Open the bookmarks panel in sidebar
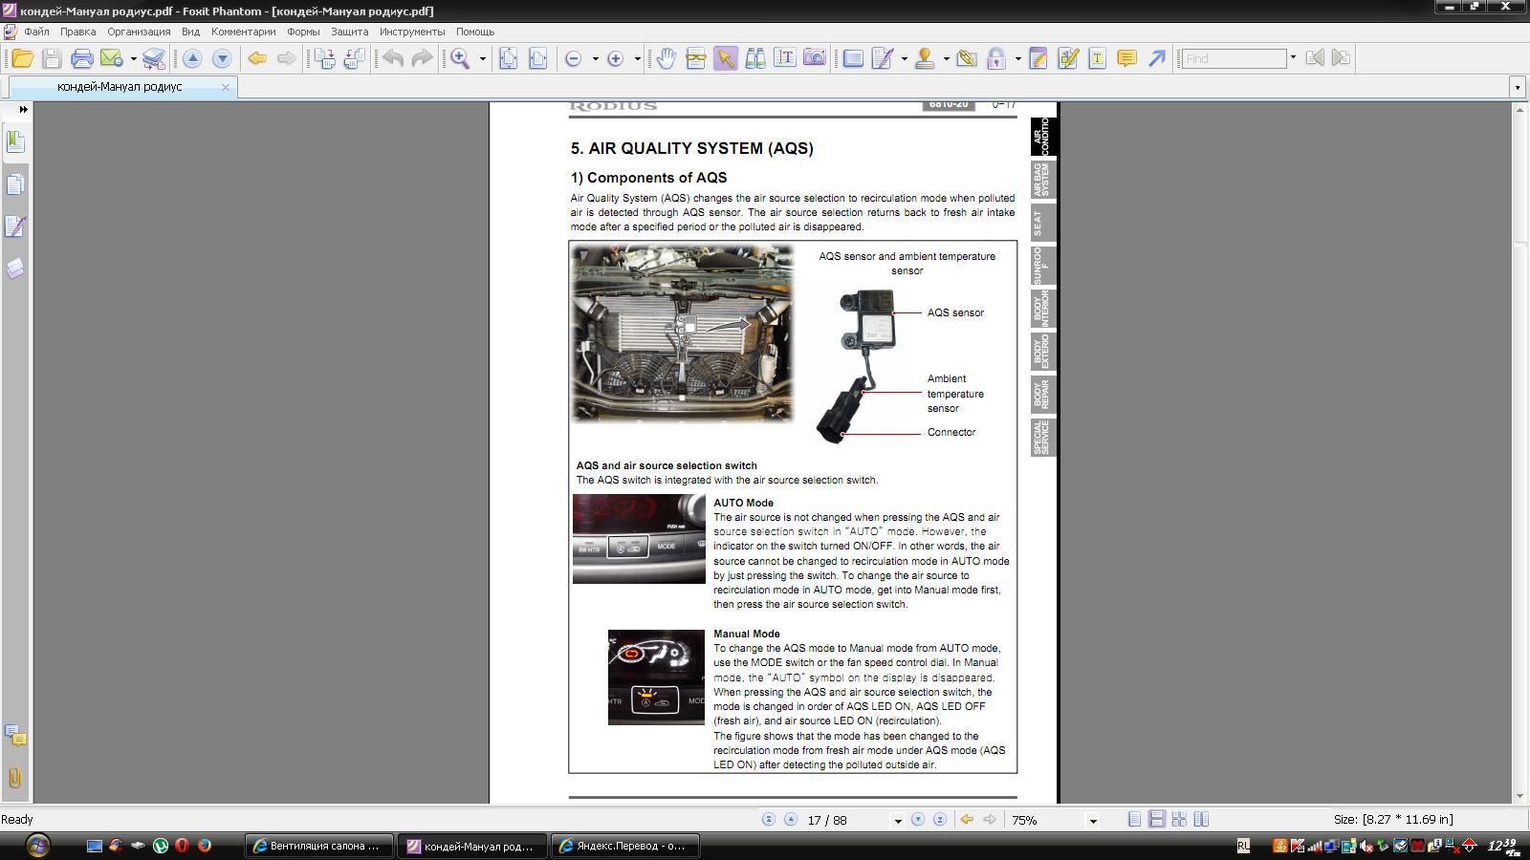1530x860 pixels. (15, 141)
